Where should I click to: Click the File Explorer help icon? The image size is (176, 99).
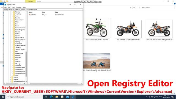175,4
